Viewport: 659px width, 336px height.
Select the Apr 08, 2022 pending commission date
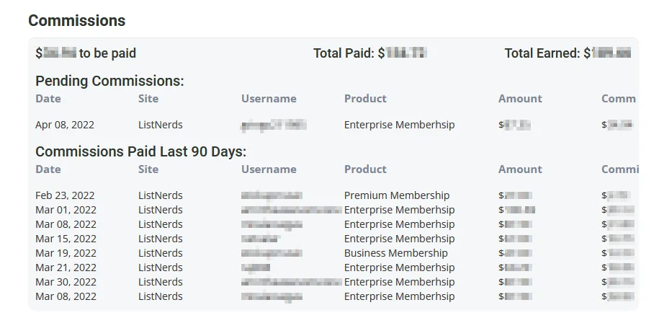click(x=65, y=125)
